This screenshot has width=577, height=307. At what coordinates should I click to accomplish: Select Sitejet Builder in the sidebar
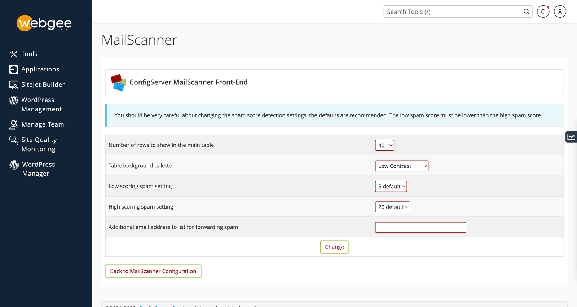tap(43, 85)
